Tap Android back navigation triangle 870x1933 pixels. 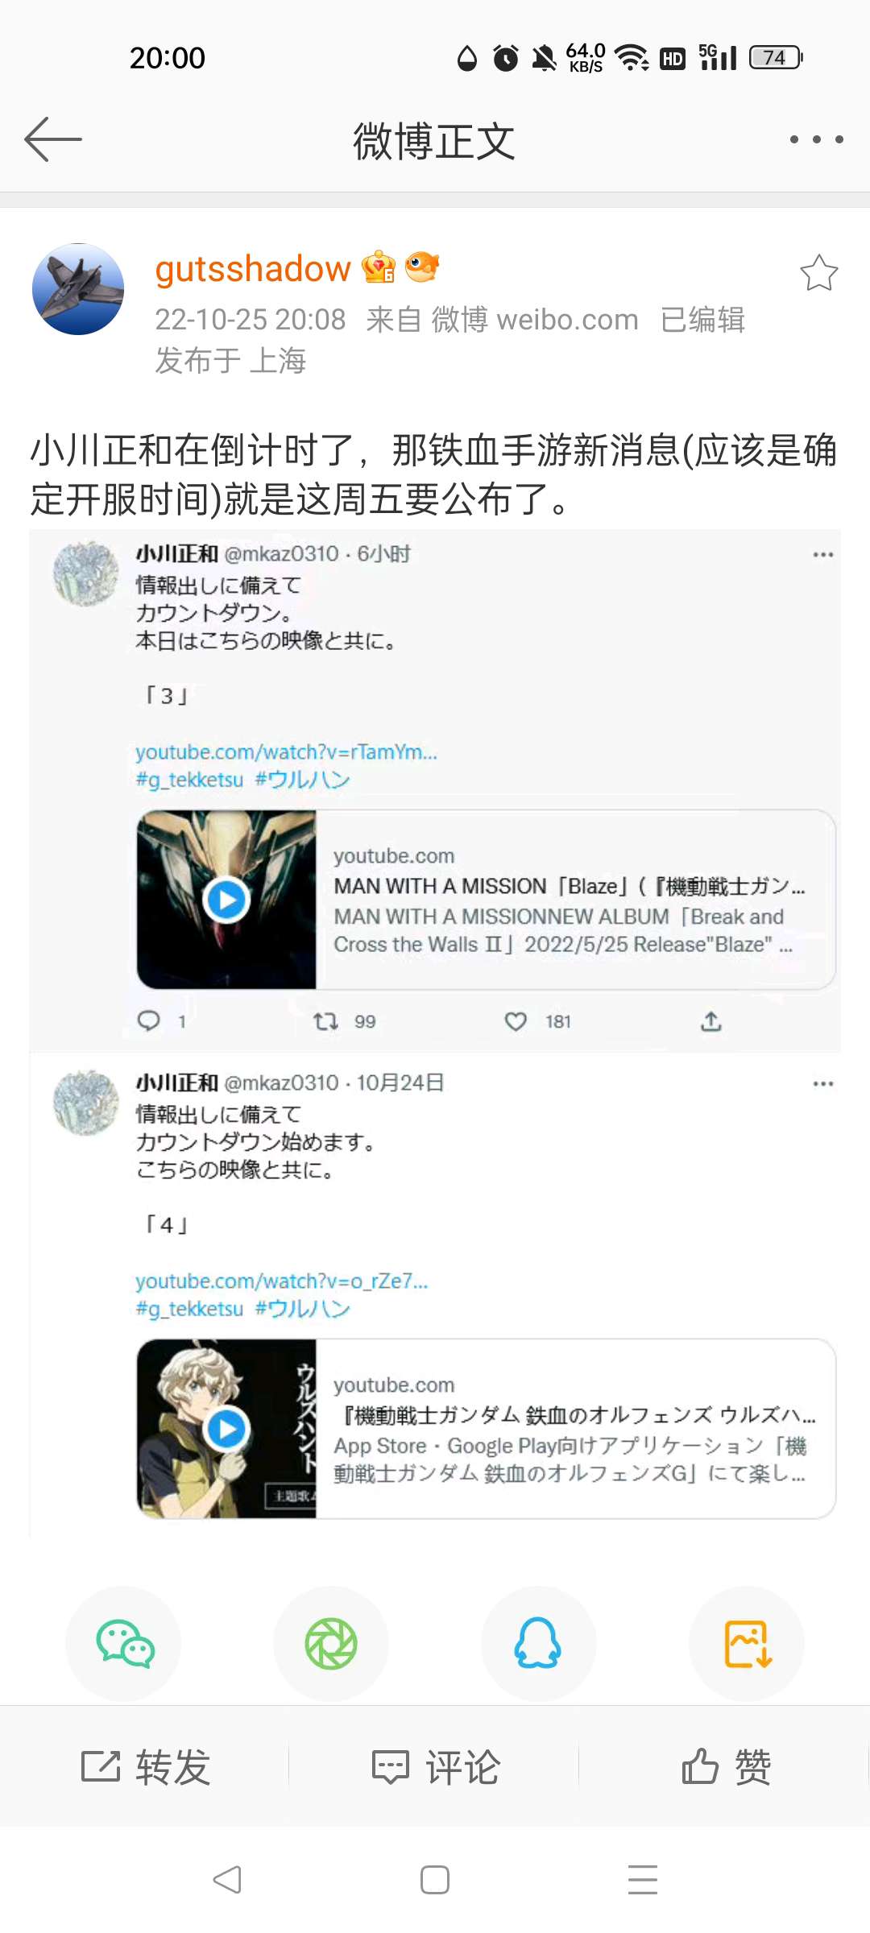click(227, 1879)
